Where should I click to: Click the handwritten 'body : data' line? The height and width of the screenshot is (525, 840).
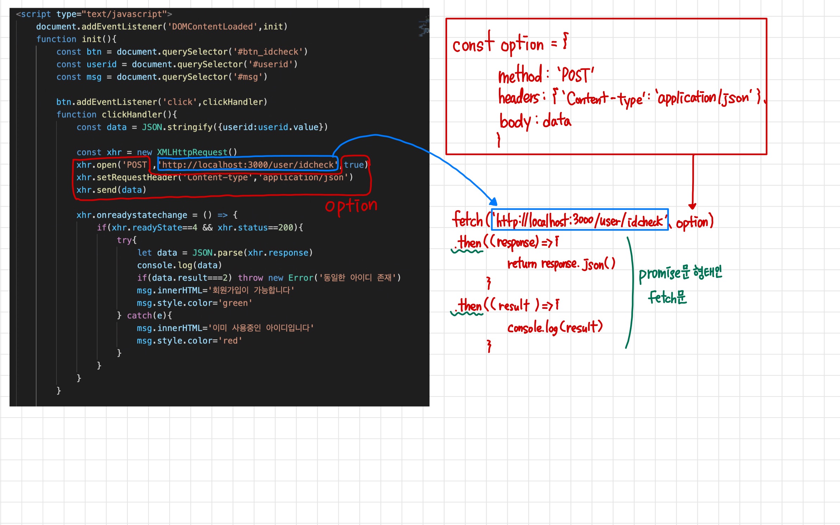tap(535, 121)
